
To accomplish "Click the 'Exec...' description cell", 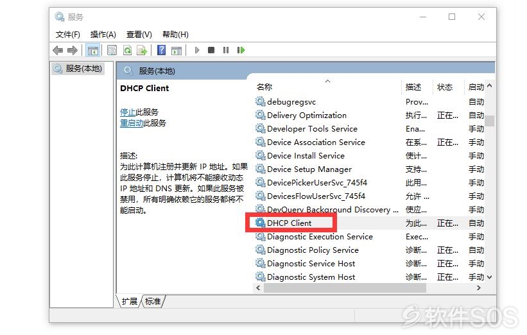I will [x=417, y=237].
